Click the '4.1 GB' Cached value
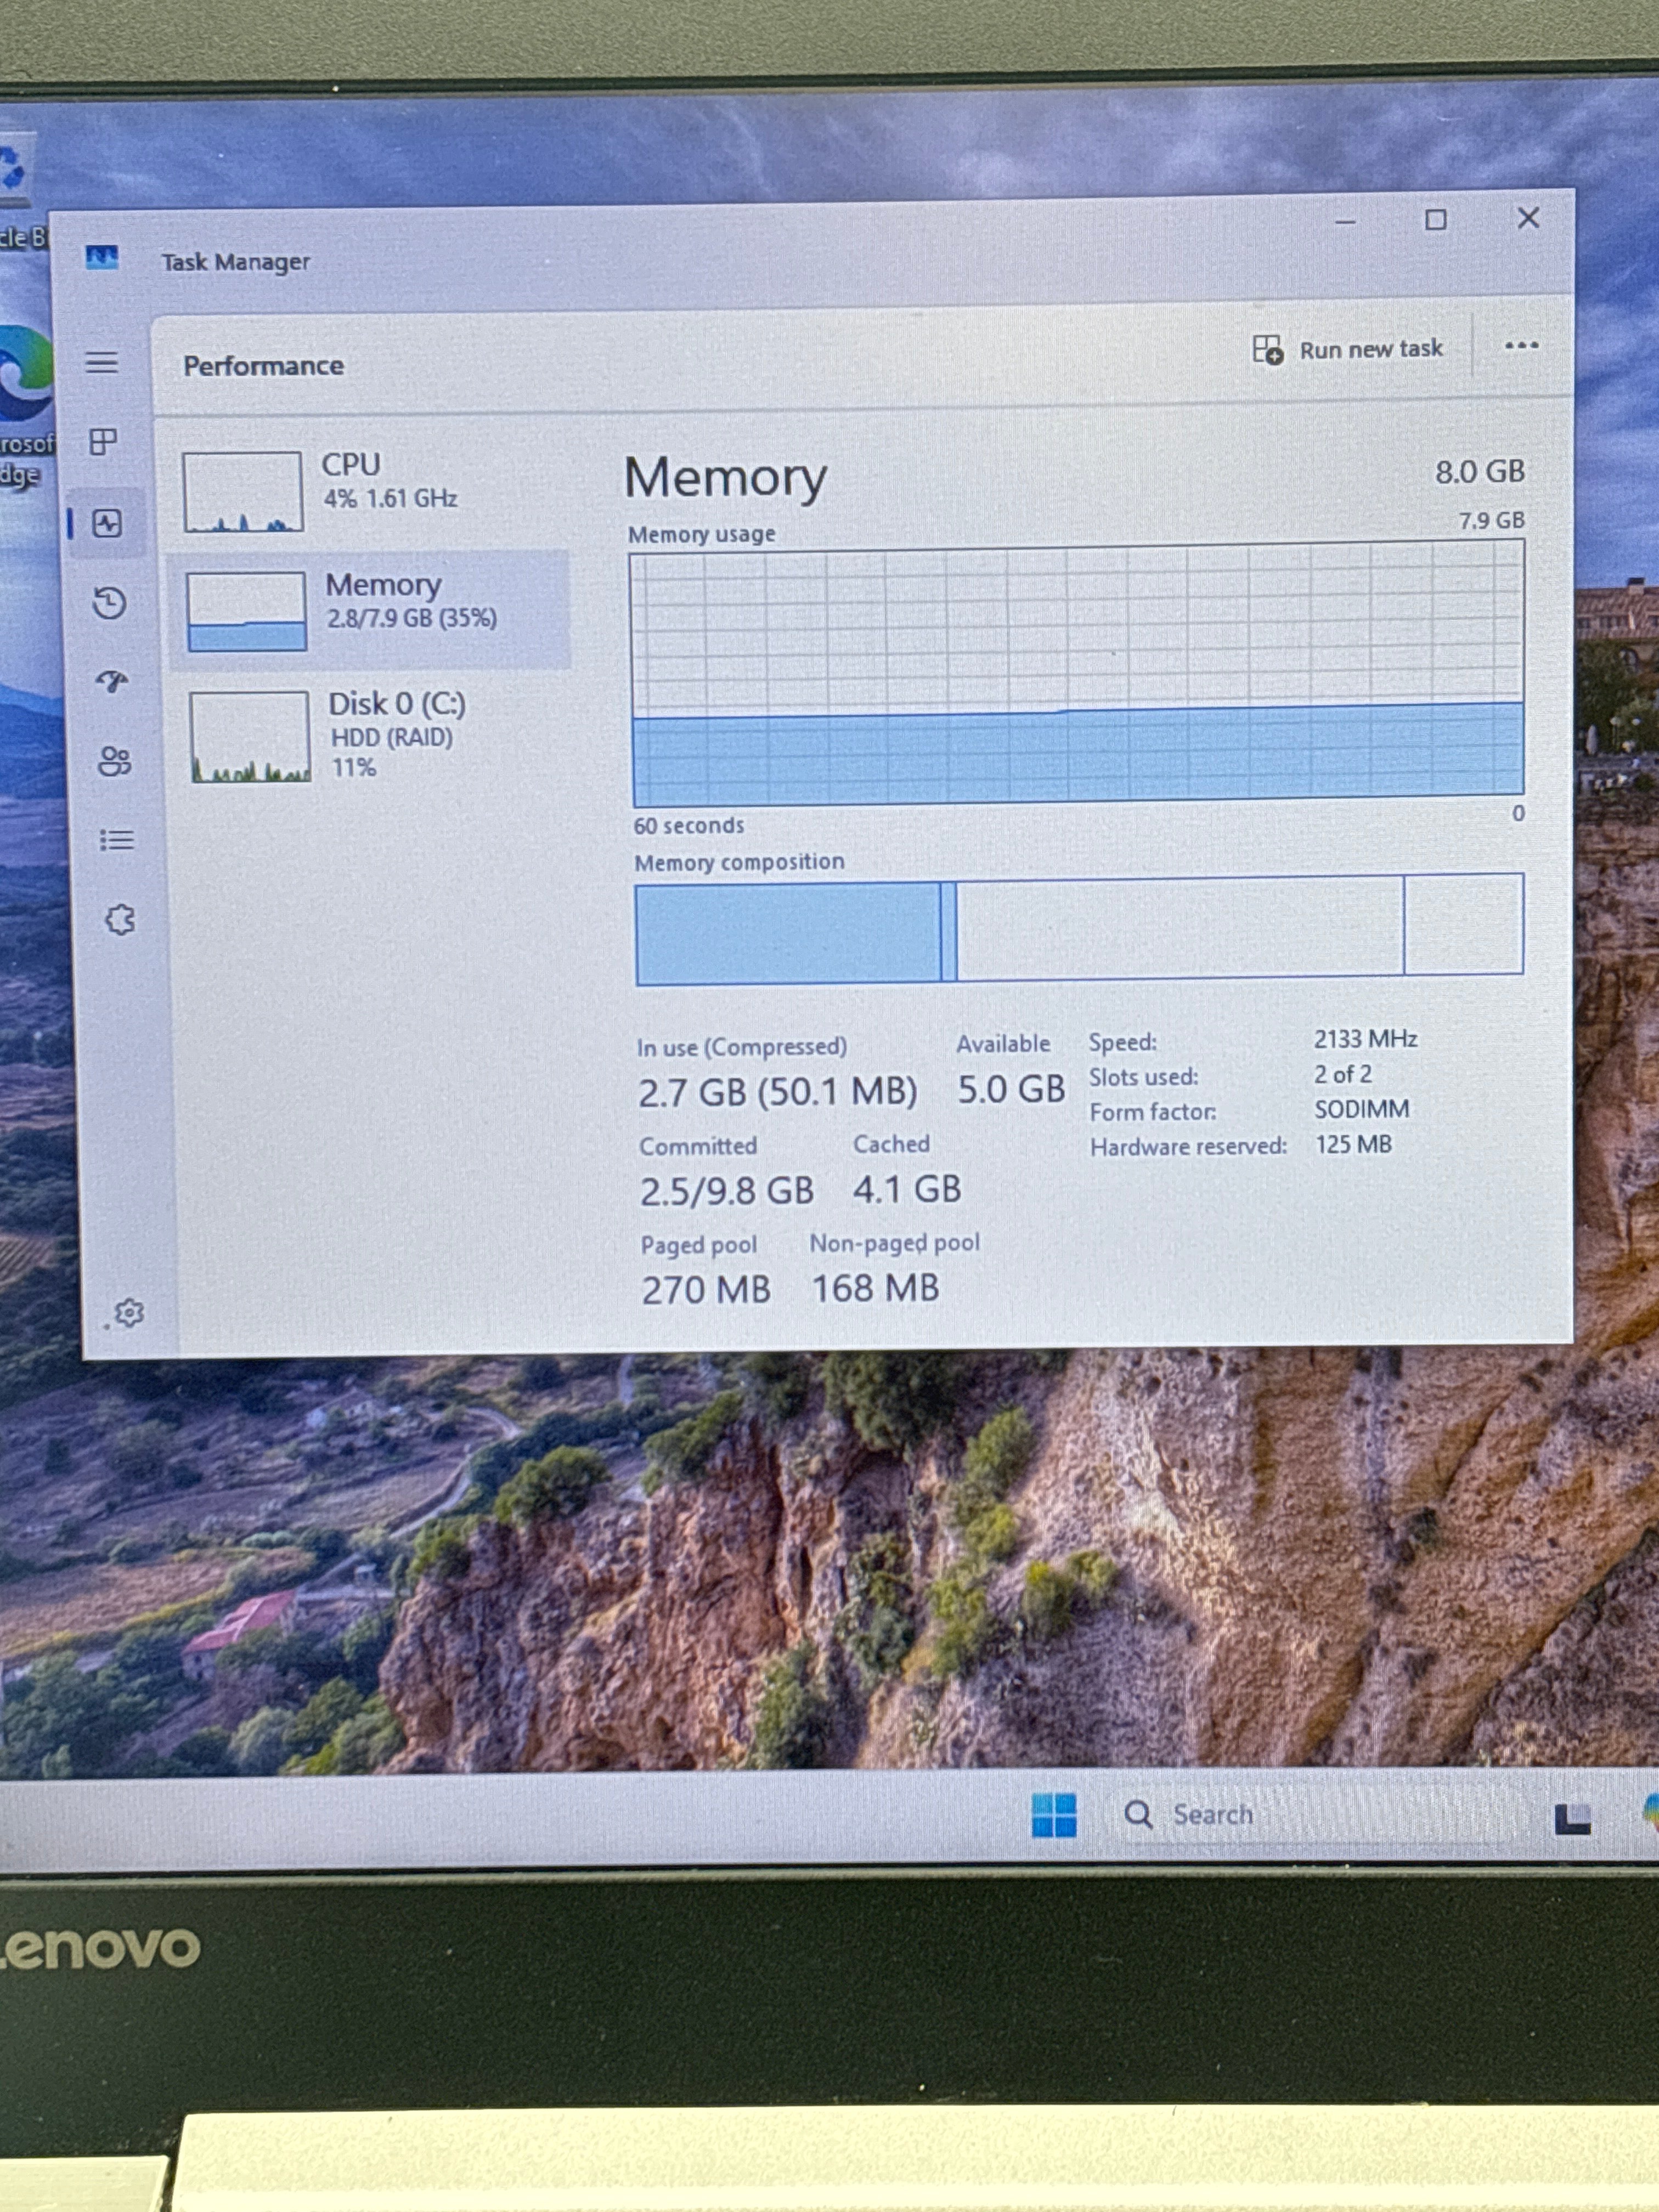This screenshot has height=2212, width=1659. point(907,1189)
